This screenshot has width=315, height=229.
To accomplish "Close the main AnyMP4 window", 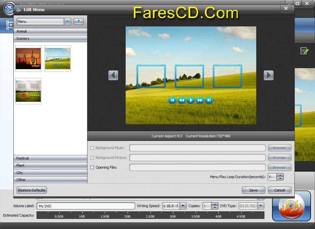I will click(307, 3).
